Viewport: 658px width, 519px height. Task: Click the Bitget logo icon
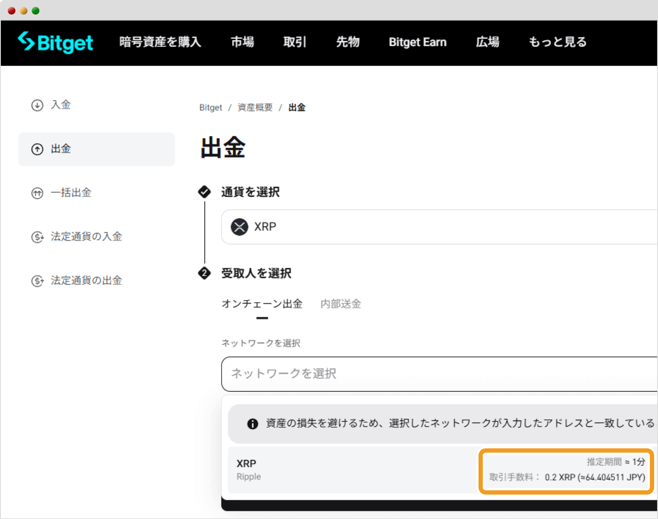26,42
